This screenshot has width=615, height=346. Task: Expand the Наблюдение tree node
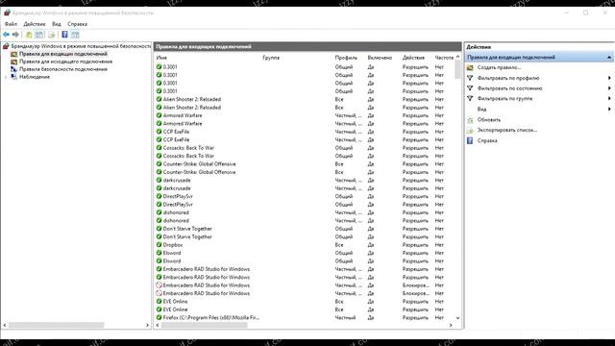click(x=6, y=77)
